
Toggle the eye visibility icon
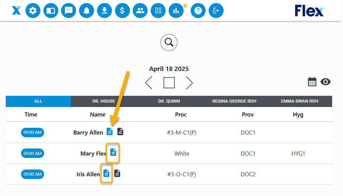pos(325,82)
